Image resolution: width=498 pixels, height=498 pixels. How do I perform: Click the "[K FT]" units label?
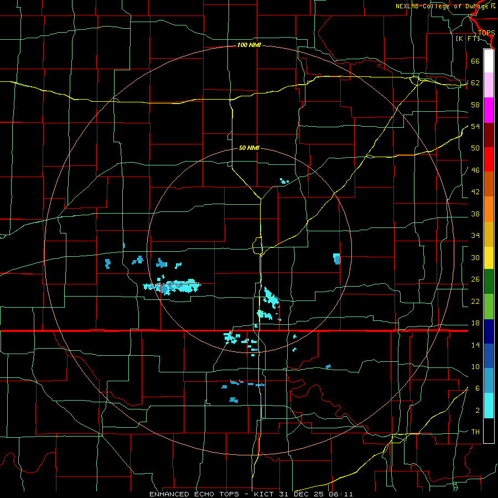click(468, 39)
